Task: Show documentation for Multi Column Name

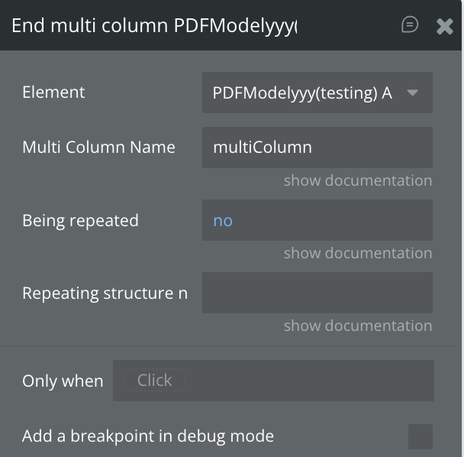Action: (x=357, y=180)
